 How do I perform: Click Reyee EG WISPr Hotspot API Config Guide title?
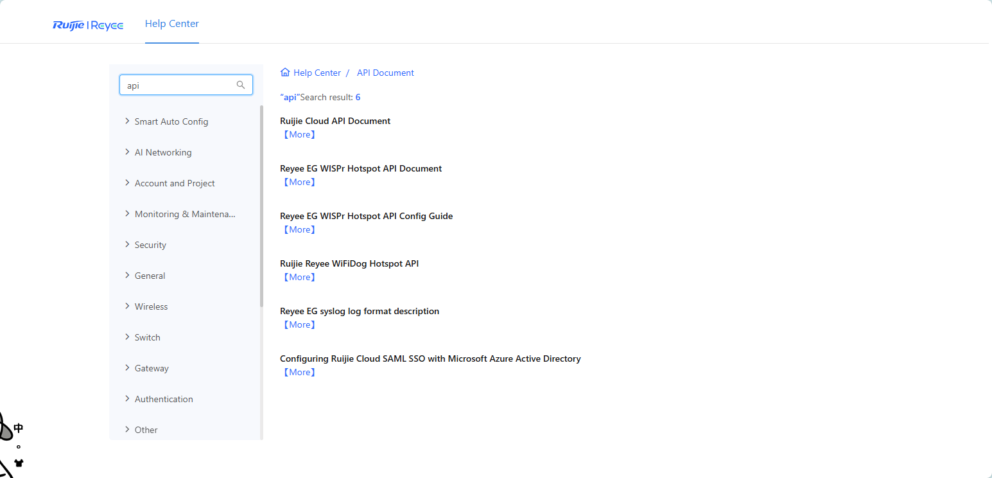367,216
